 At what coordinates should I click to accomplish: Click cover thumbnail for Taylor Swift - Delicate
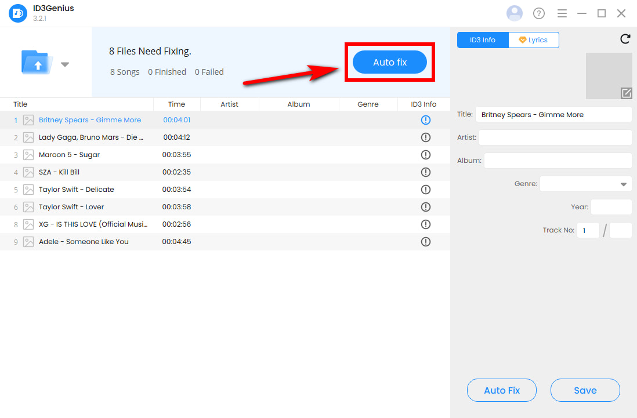point(28,190)
